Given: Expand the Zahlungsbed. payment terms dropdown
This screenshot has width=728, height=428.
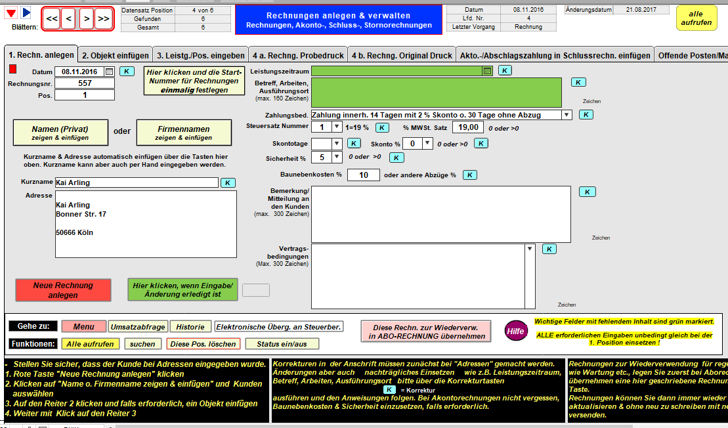Looking at the screenshot, I should pyautogui.click(x=567, y=115).
